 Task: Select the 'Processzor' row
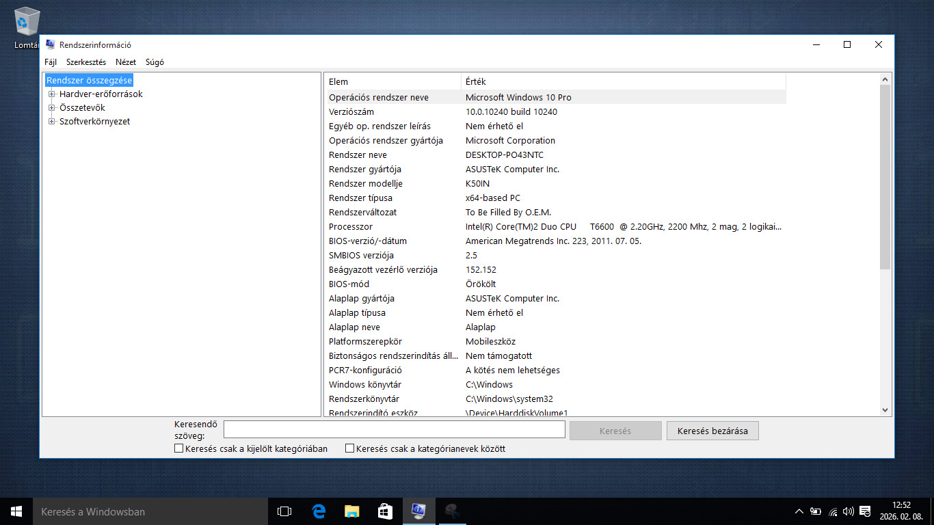(x=556, y=226)
